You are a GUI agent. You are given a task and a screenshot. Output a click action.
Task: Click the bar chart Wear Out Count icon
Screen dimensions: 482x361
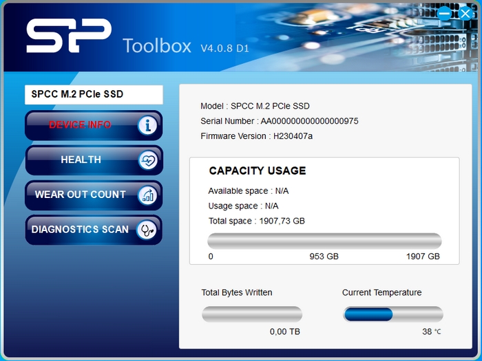coord(148,195)
